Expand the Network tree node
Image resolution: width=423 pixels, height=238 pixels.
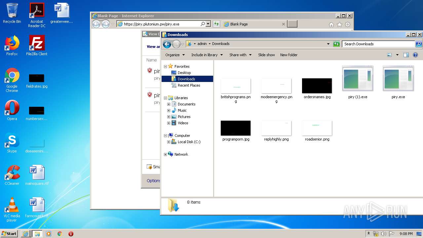point(165,154)
